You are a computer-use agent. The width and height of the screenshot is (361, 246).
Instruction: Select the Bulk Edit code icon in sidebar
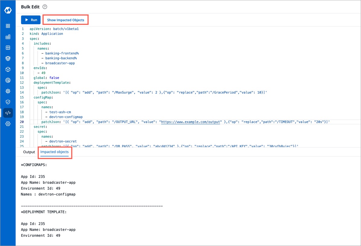[x=8, y=113]
